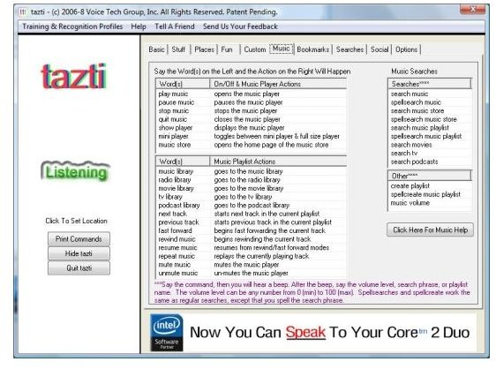The image size is (496, 369).
Task: Switch to the Options tab
Action: tap(406, 49)
